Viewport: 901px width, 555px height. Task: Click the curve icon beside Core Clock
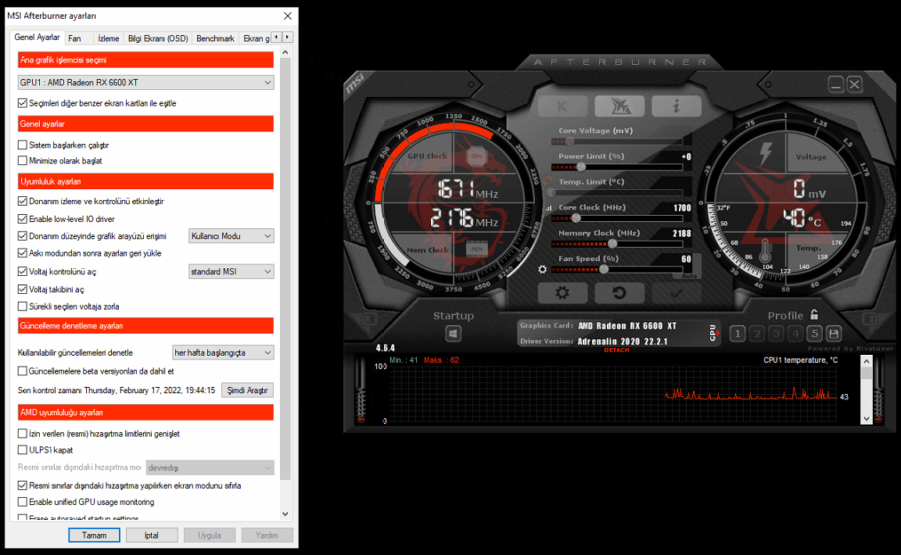[x=548, y=208]
